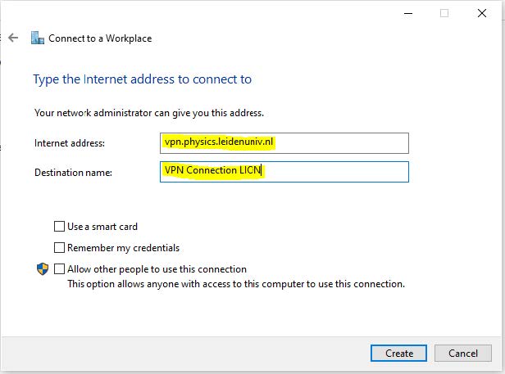Click the "Internet address:" label
The height and width of the screenshot is (374, 505).
point(70,143)
